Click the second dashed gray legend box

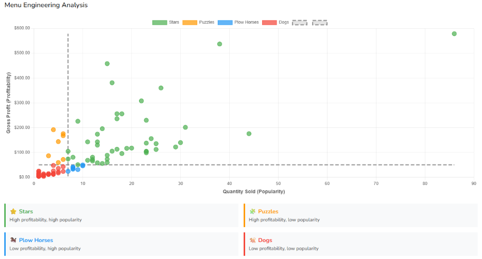tap(320, 23)
